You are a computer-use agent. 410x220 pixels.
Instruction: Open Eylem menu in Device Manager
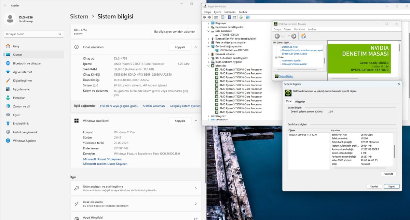217,12
